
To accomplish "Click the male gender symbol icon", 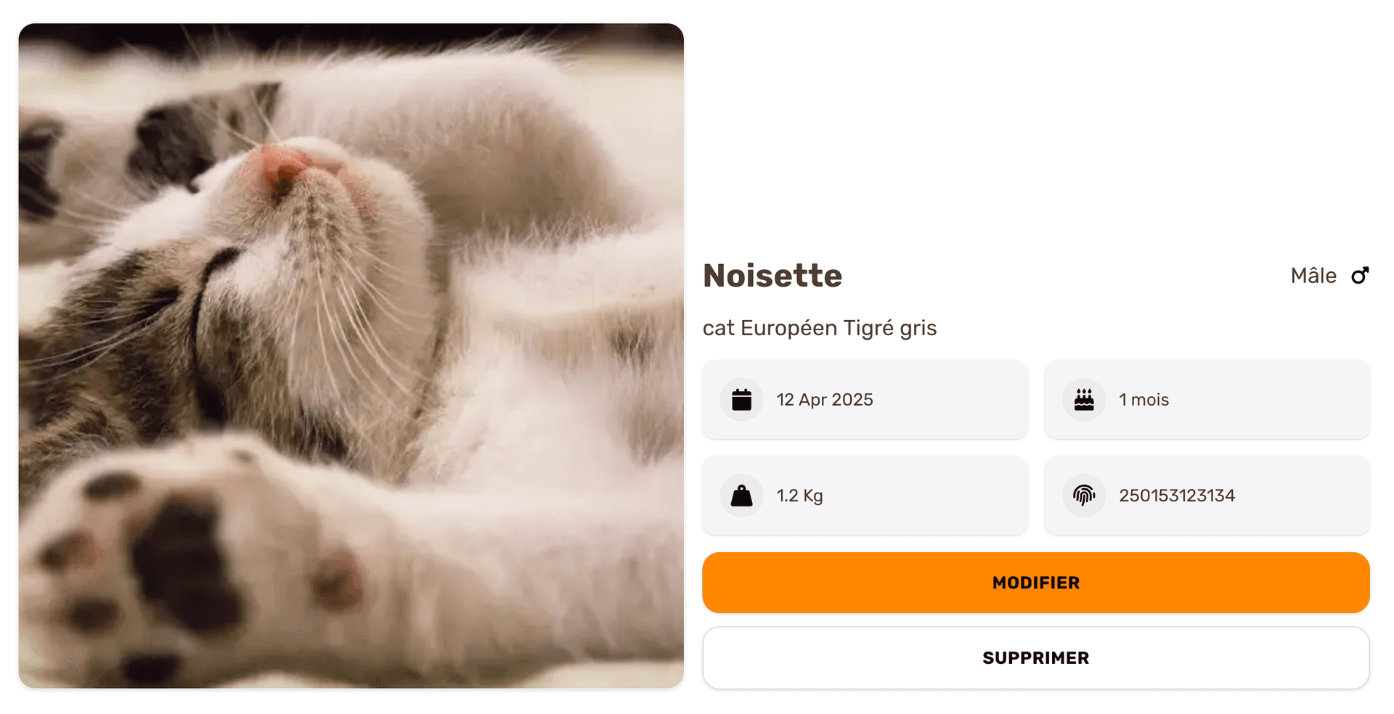I will pyautogui.click(x=1360, y=276).
